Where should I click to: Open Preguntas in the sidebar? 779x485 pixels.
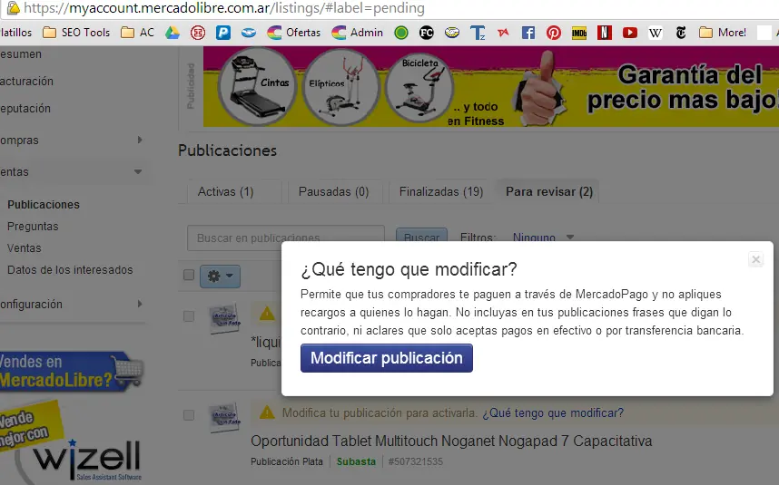click(33, 226)
